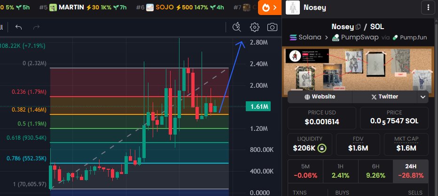438x196 pixels.
Task: Open chart settings gear icon
Action: (254, 27)
